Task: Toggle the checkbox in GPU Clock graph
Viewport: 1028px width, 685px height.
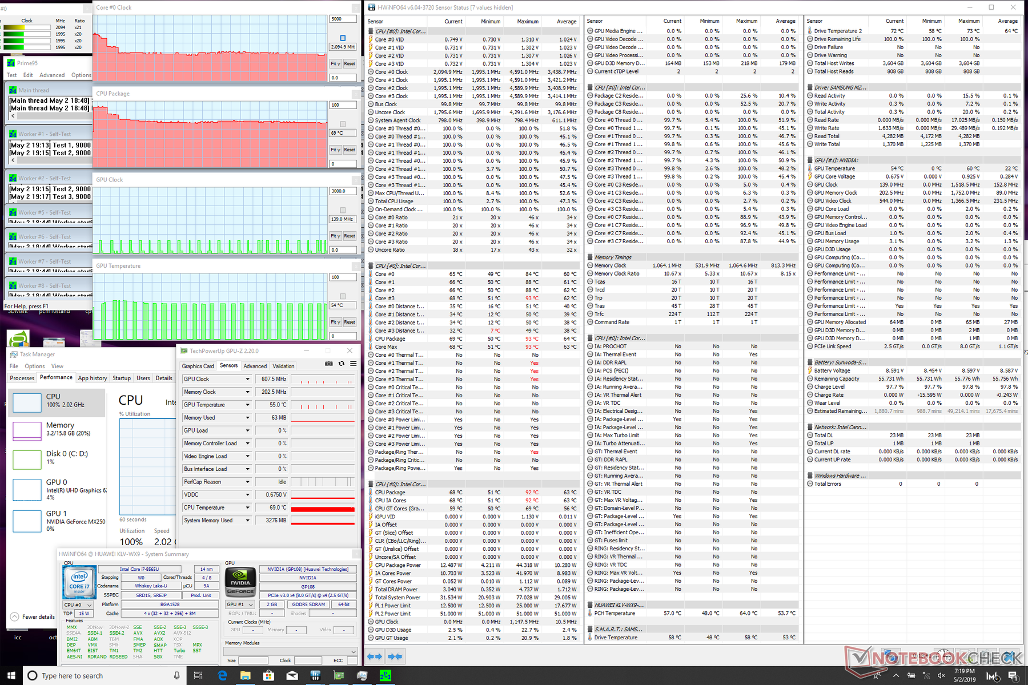Action: (x=343, y=210)
